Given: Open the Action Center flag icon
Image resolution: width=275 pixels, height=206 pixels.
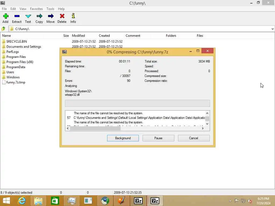Looking at the screenshot, I should [x=236, y=201].
